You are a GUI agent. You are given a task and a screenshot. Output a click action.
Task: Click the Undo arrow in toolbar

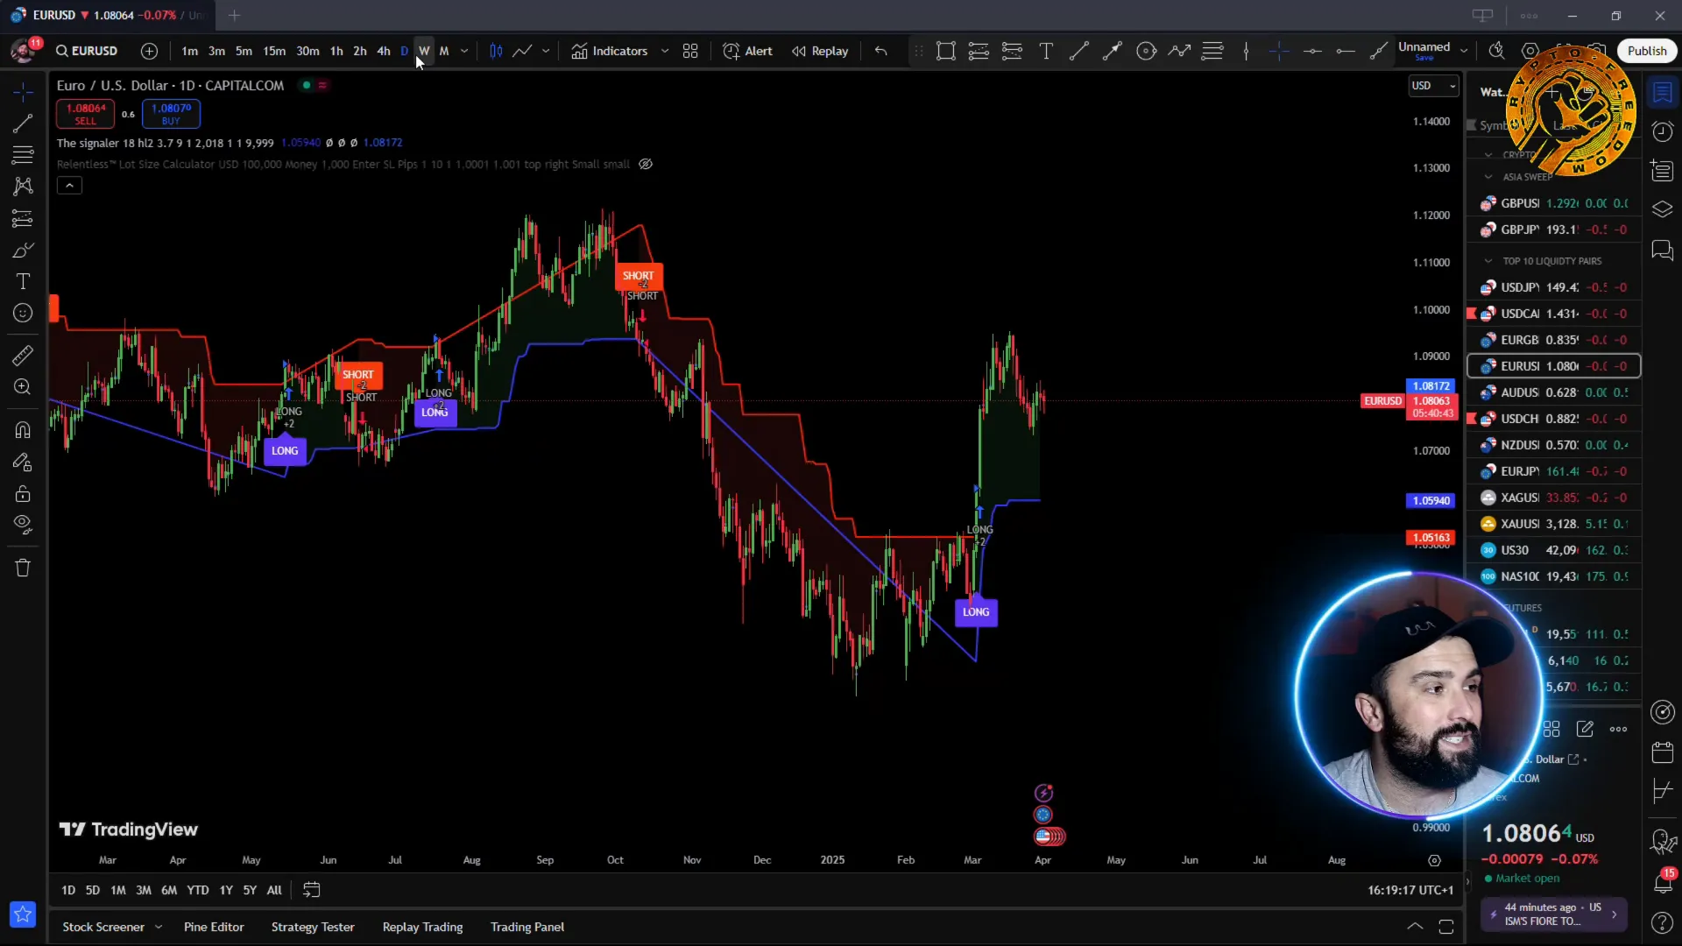pos(881,51)
